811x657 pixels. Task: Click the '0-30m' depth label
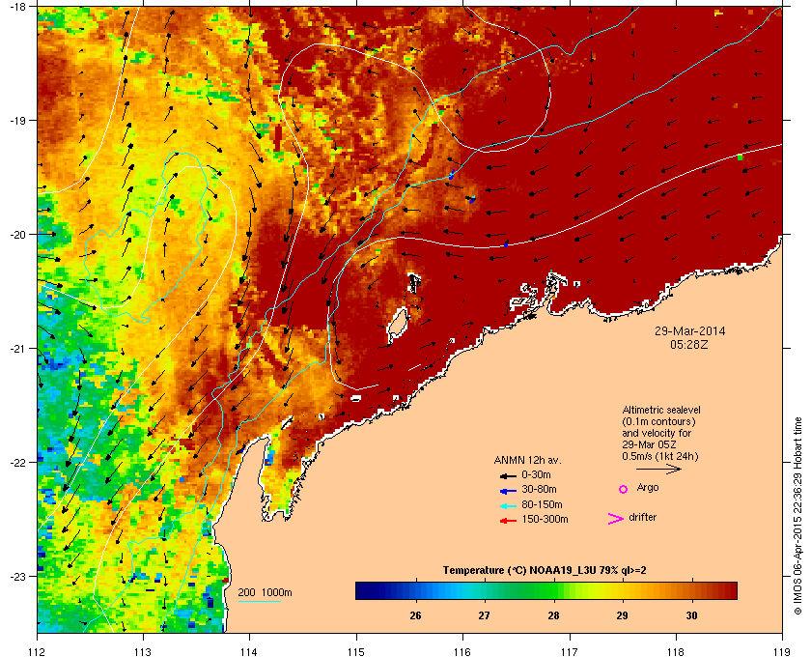pos(536,474)
